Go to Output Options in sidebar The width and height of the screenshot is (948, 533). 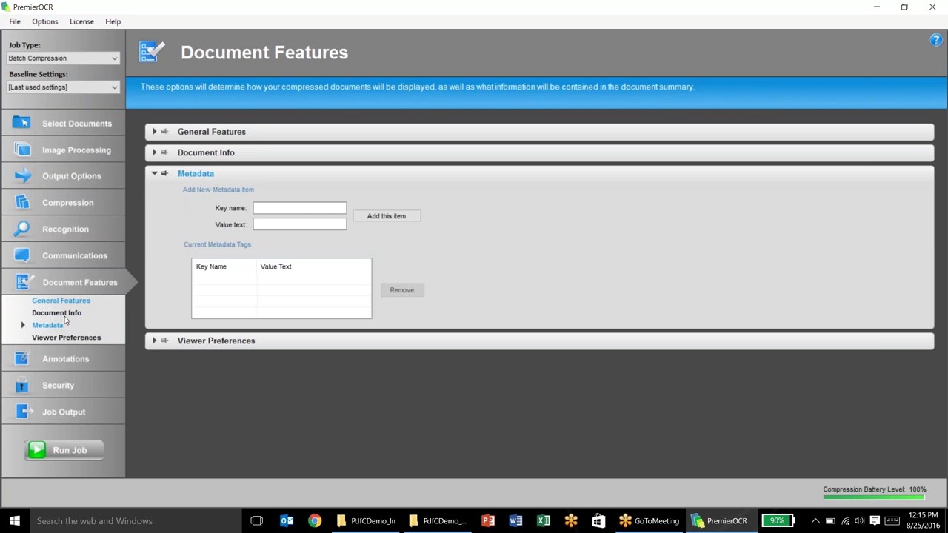63,176
